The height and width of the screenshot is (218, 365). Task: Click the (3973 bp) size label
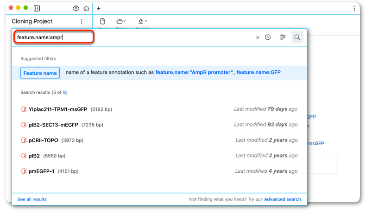(x=72, y=140)
